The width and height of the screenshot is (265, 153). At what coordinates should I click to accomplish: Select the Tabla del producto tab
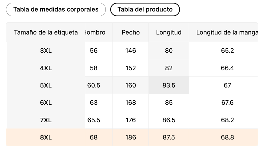coord(145,9)
